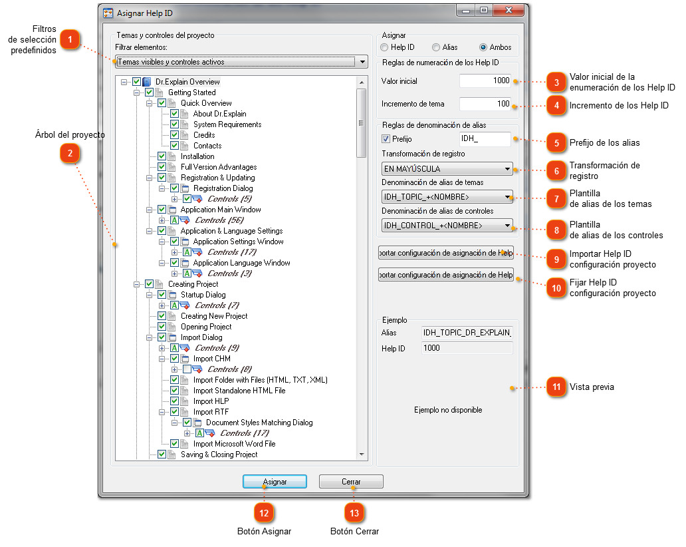Screen dimensions: 686x547
Task: Click the Import HLP page icon
Action: click(185, 401)
